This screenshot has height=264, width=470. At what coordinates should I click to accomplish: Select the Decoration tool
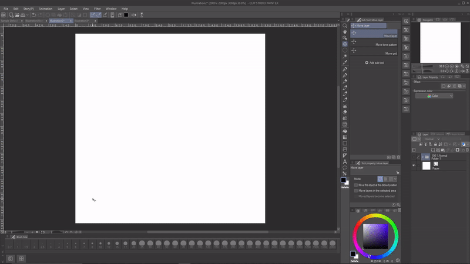345,106
